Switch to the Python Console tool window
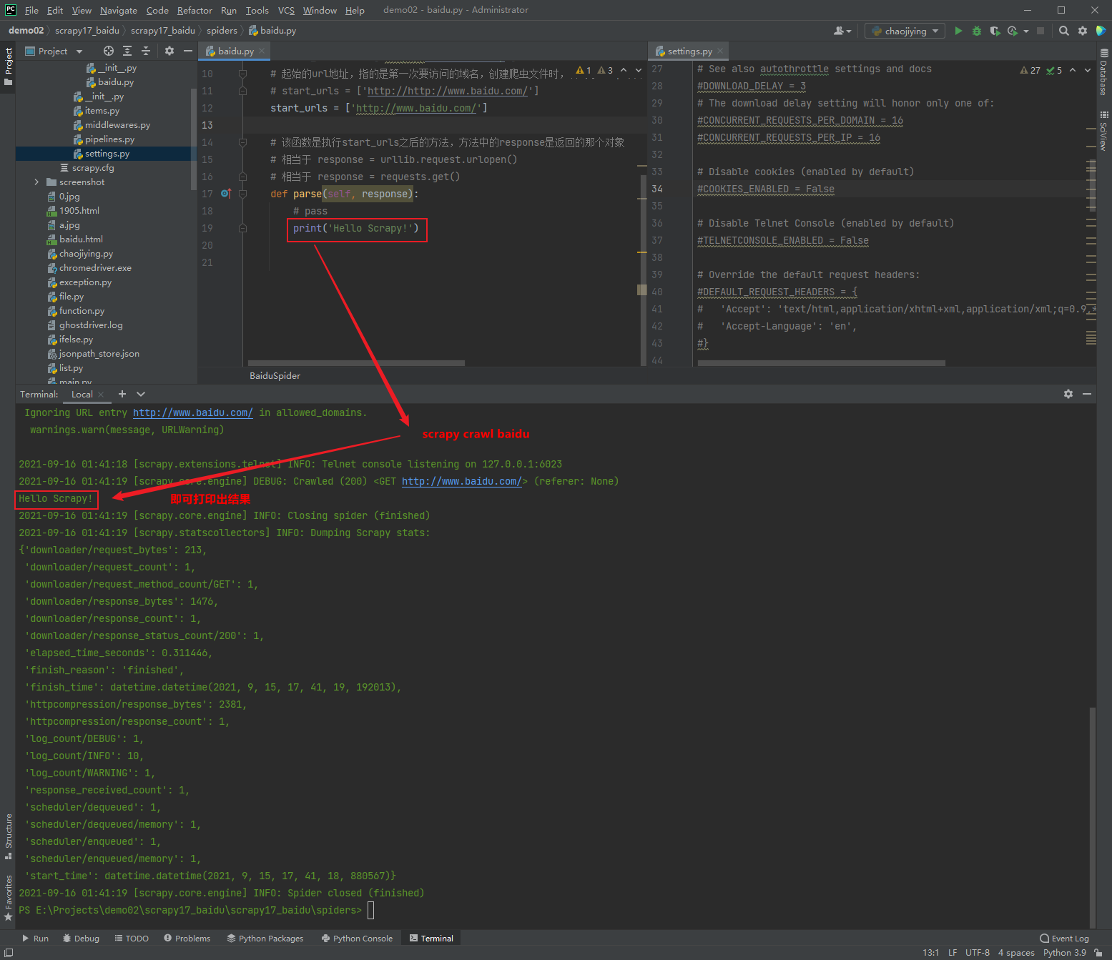Viewport: 1112px width, 960px height. click(357, 938)
